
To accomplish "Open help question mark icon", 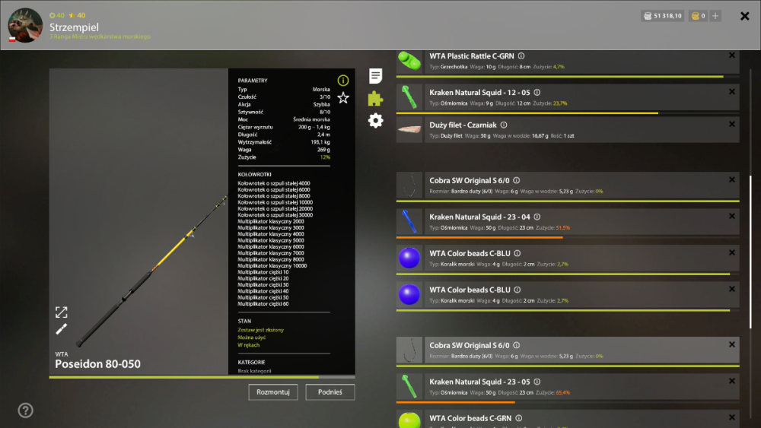I will pyautogui.click(x=25, y=411).
